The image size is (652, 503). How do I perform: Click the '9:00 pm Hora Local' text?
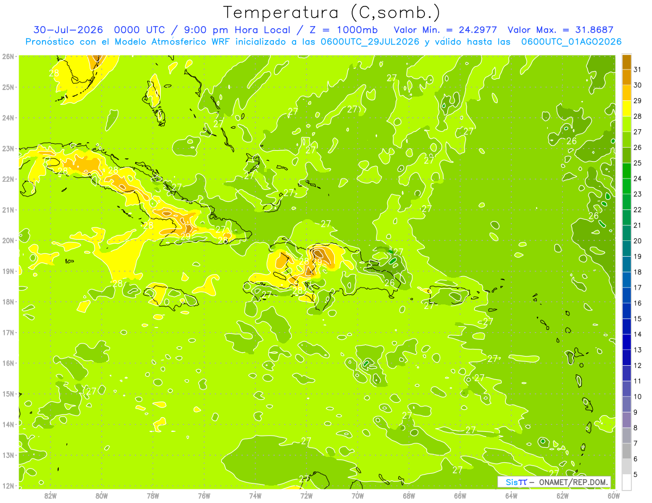237,30
